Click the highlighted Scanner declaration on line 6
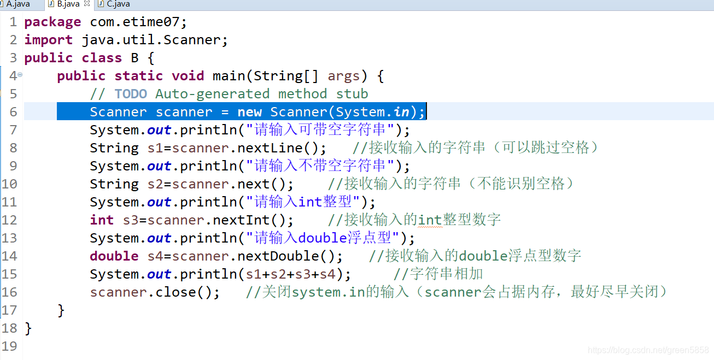Screen dimensions: 714x360 pyautogui.click(x=241, y=111)
